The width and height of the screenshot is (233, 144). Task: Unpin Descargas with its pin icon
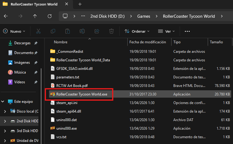pos(36,43)
